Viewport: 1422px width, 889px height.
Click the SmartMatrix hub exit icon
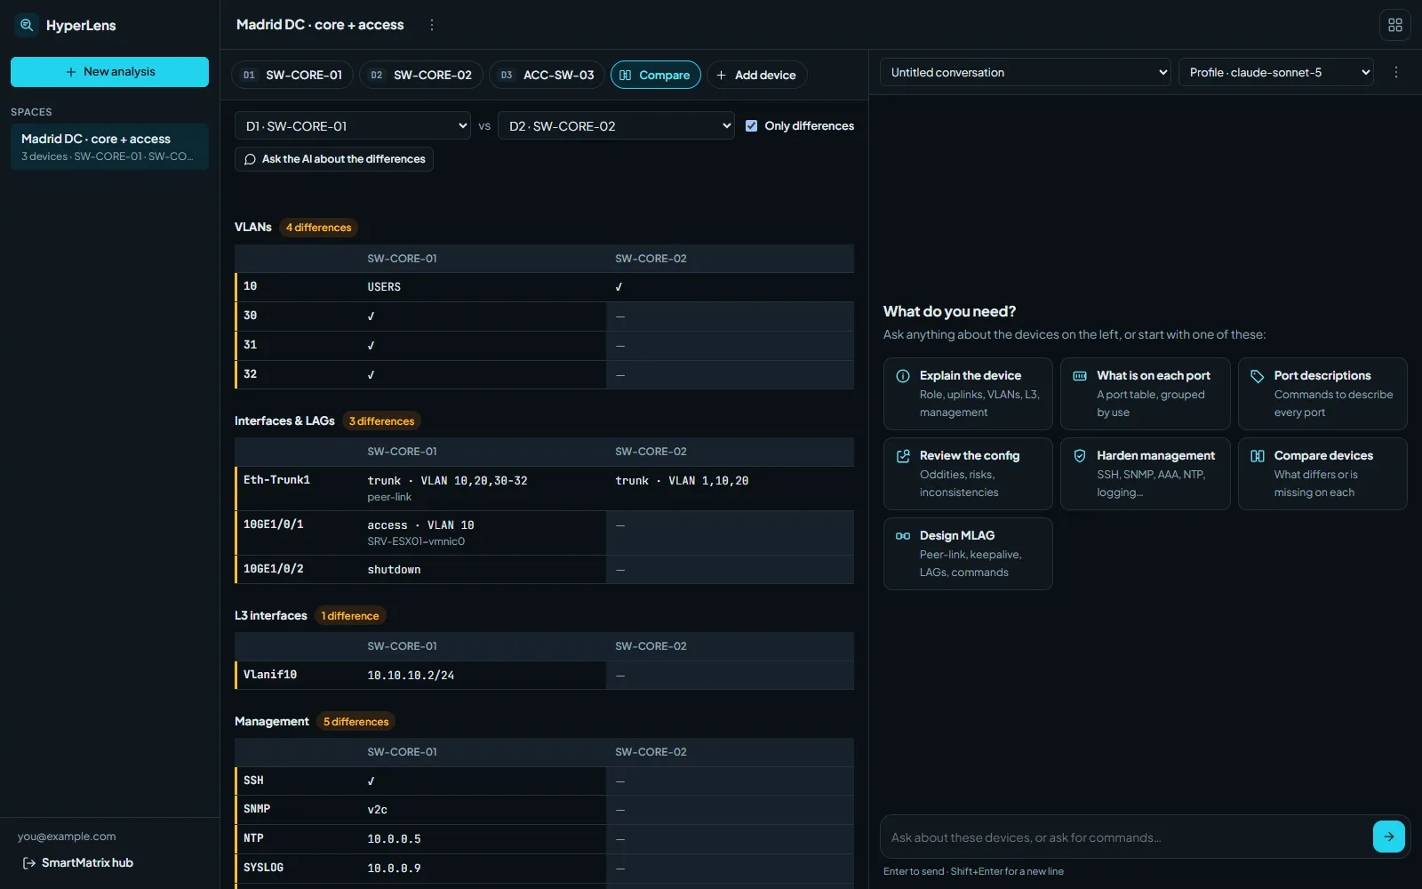pyautogui.click(x=29, y=862)
